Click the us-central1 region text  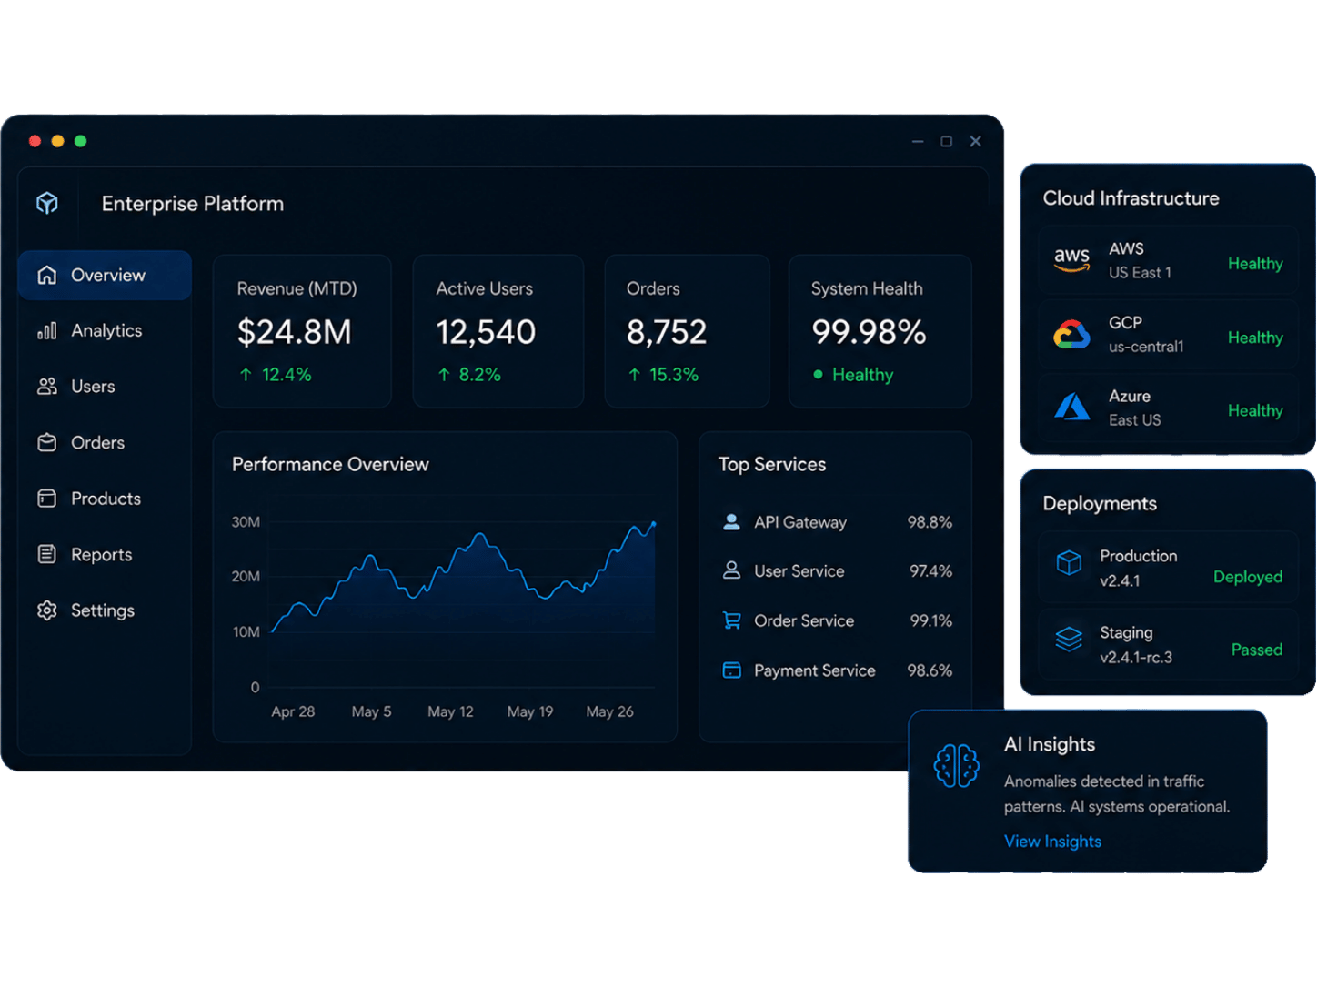coord(1146,347)
